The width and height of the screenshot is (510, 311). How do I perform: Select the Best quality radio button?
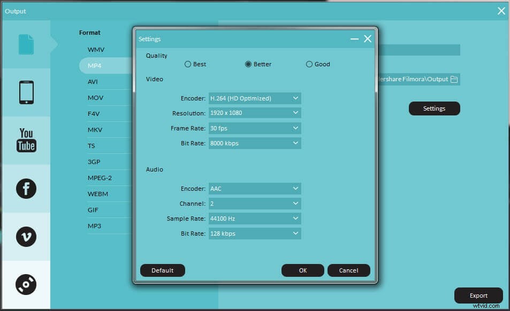pos(188,64)
